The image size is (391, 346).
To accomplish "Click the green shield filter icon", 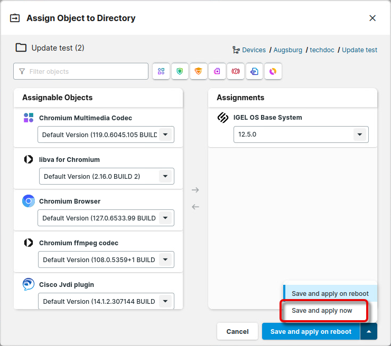I will pos(180,71).
